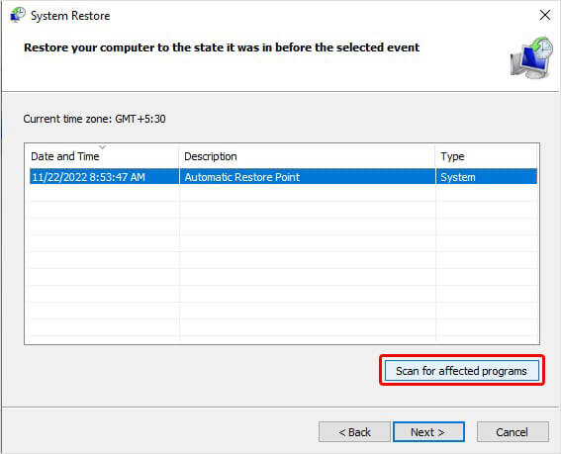
Task: Click the column divider between Description and Type
Action: 435,156
